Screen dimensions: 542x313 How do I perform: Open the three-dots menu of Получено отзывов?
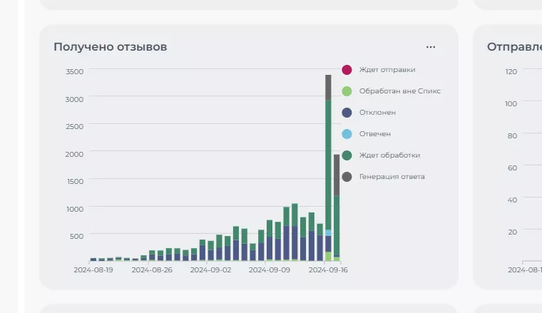tap(430, 47)
